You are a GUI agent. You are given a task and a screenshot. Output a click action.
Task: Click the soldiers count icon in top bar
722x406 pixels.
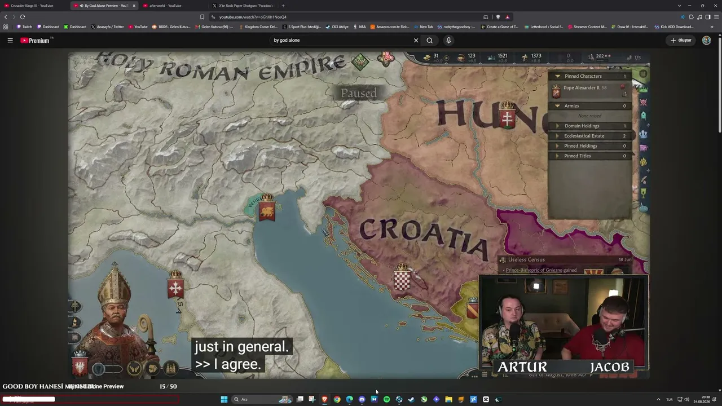pyautogui.click(x=591, y=56)
